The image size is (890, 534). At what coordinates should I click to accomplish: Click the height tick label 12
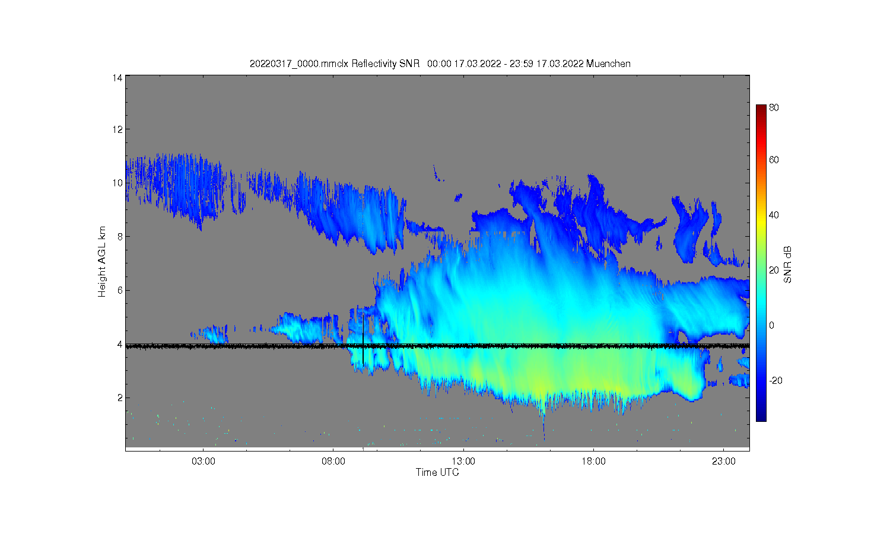[117, 129]
